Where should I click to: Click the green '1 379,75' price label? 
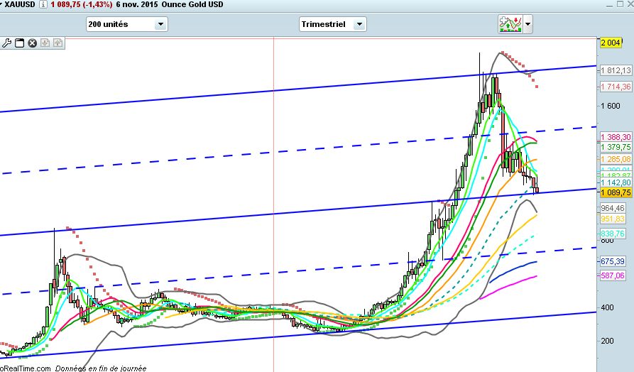pos(616,147)
